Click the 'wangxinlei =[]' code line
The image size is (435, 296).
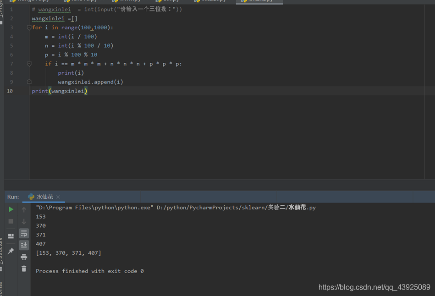tap(55, 19)
